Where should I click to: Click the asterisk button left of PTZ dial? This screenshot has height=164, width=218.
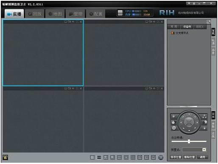click(x=173, y=117)
